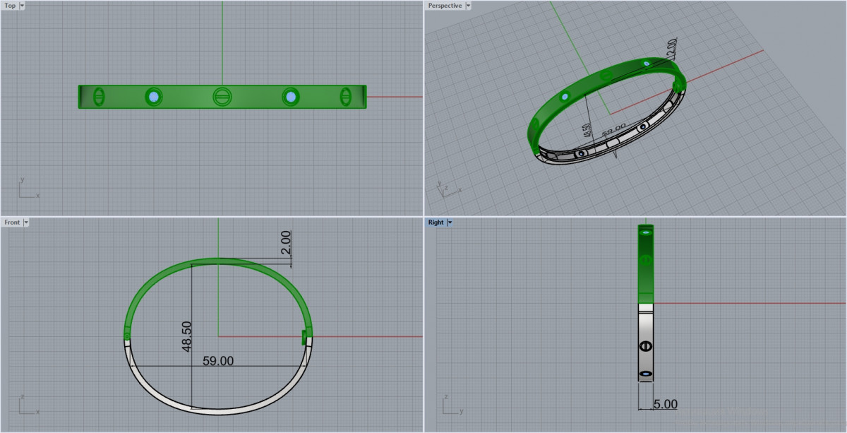The height and width of the screenshot is (433, 847).
Task: Activate the Top viewport title
Action: coord(10,6)
